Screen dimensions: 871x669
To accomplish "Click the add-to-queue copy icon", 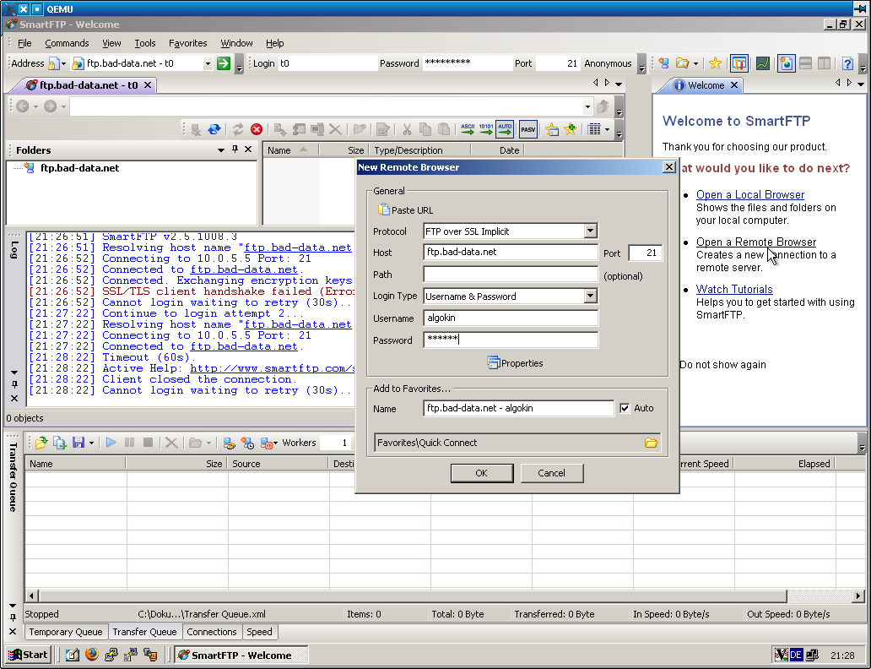I will tap(59, 443).
